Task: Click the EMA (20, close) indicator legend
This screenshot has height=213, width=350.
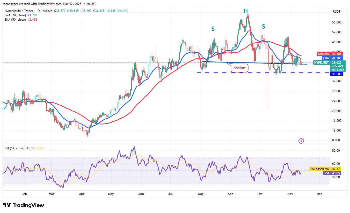Action: pyautogui.click(x=15, y=15)
